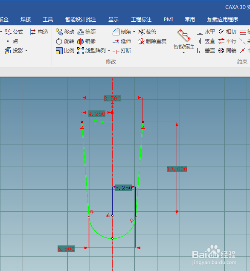Switch to the 显示 ribbon tab
Viewport: 250px width, 271px height.
tap(113, 19)
